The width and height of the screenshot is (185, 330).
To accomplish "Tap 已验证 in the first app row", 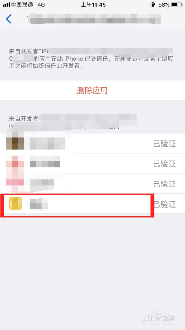I will (x=164, y=144).
